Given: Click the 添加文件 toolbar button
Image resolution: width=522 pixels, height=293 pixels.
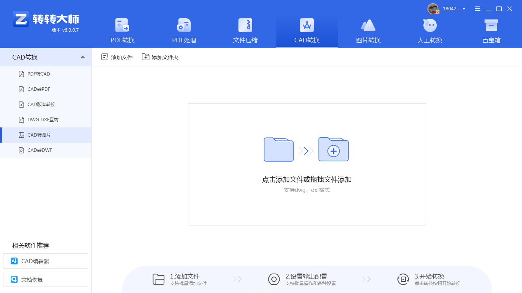Looking at the screenshot, I should [x=117, y=57].
